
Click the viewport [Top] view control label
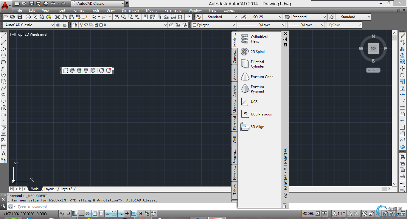point(19,35)
